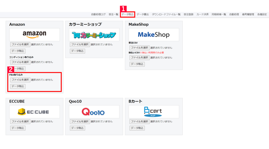Open the カード決済 menu item

[x=203, y=14]
